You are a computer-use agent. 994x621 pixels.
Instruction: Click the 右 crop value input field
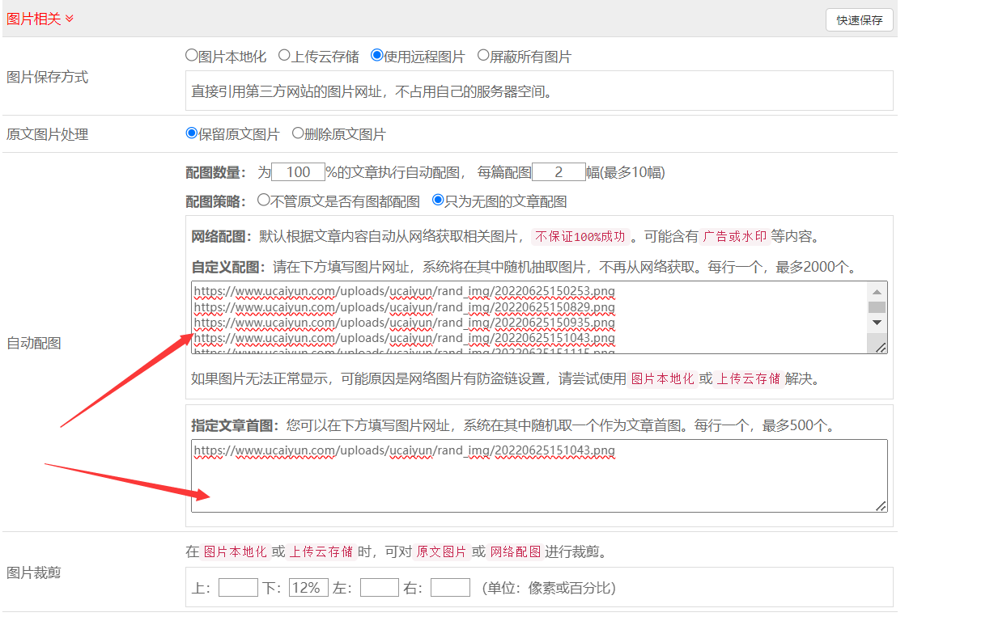(450, 588)
